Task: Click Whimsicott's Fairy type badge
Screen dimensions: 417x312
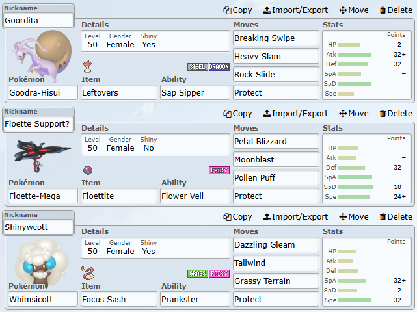Action: coord(219,274)
